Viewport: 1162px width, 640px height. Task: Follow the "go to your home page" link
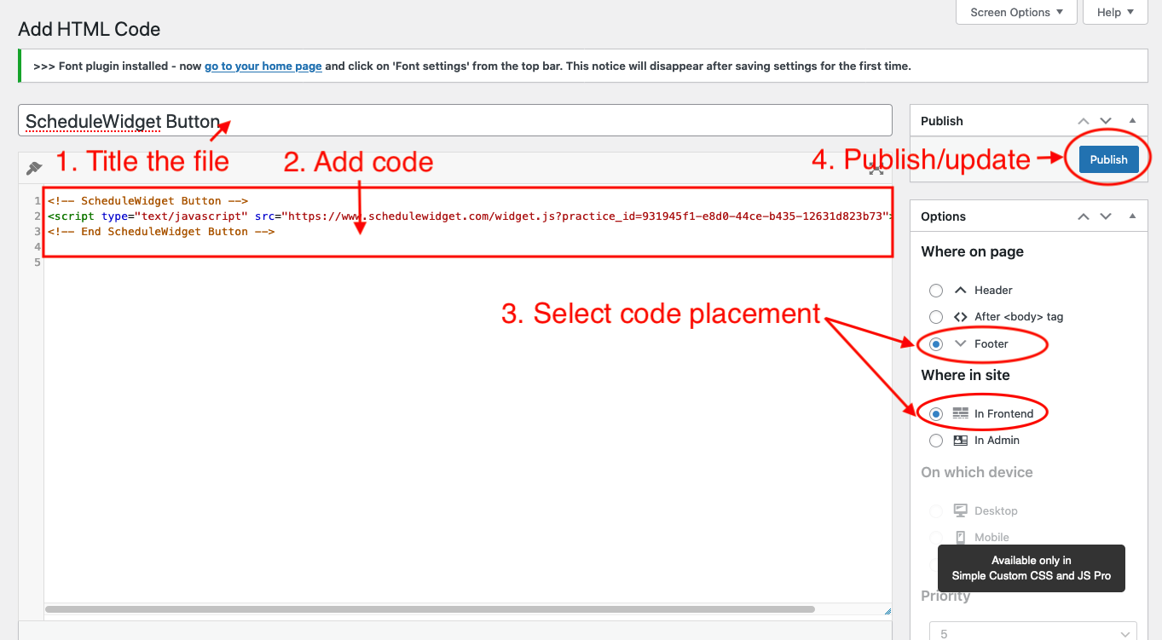pos(263,66)
